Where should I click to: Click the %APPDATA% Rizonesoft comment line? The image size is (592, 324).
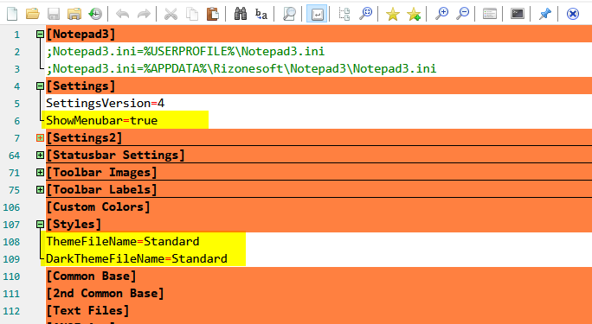pos(241,68)
